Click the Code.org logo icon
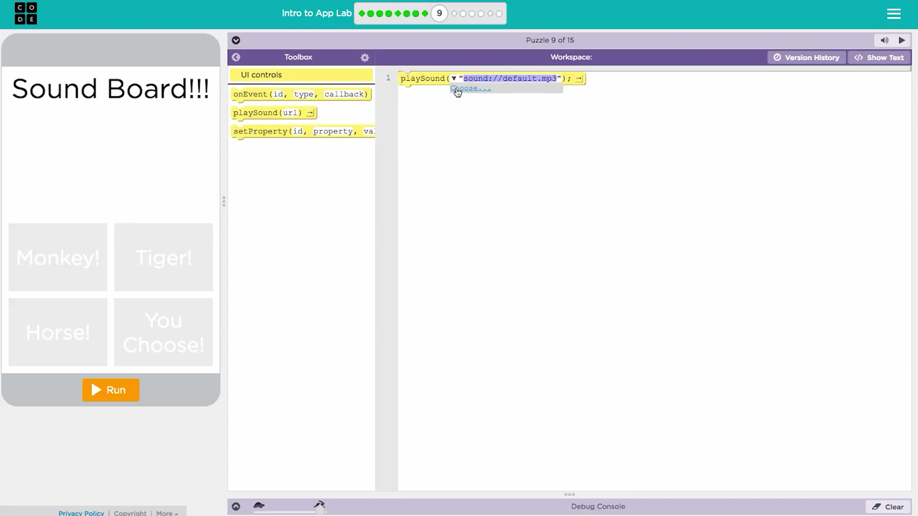The image size is (918, 516). (x=26, y=13)
